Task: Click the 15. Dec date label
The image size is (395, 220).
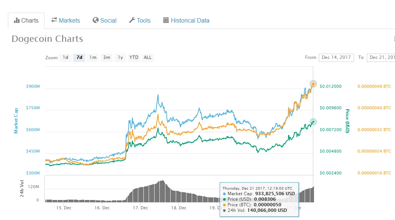Action: (64, 208)
